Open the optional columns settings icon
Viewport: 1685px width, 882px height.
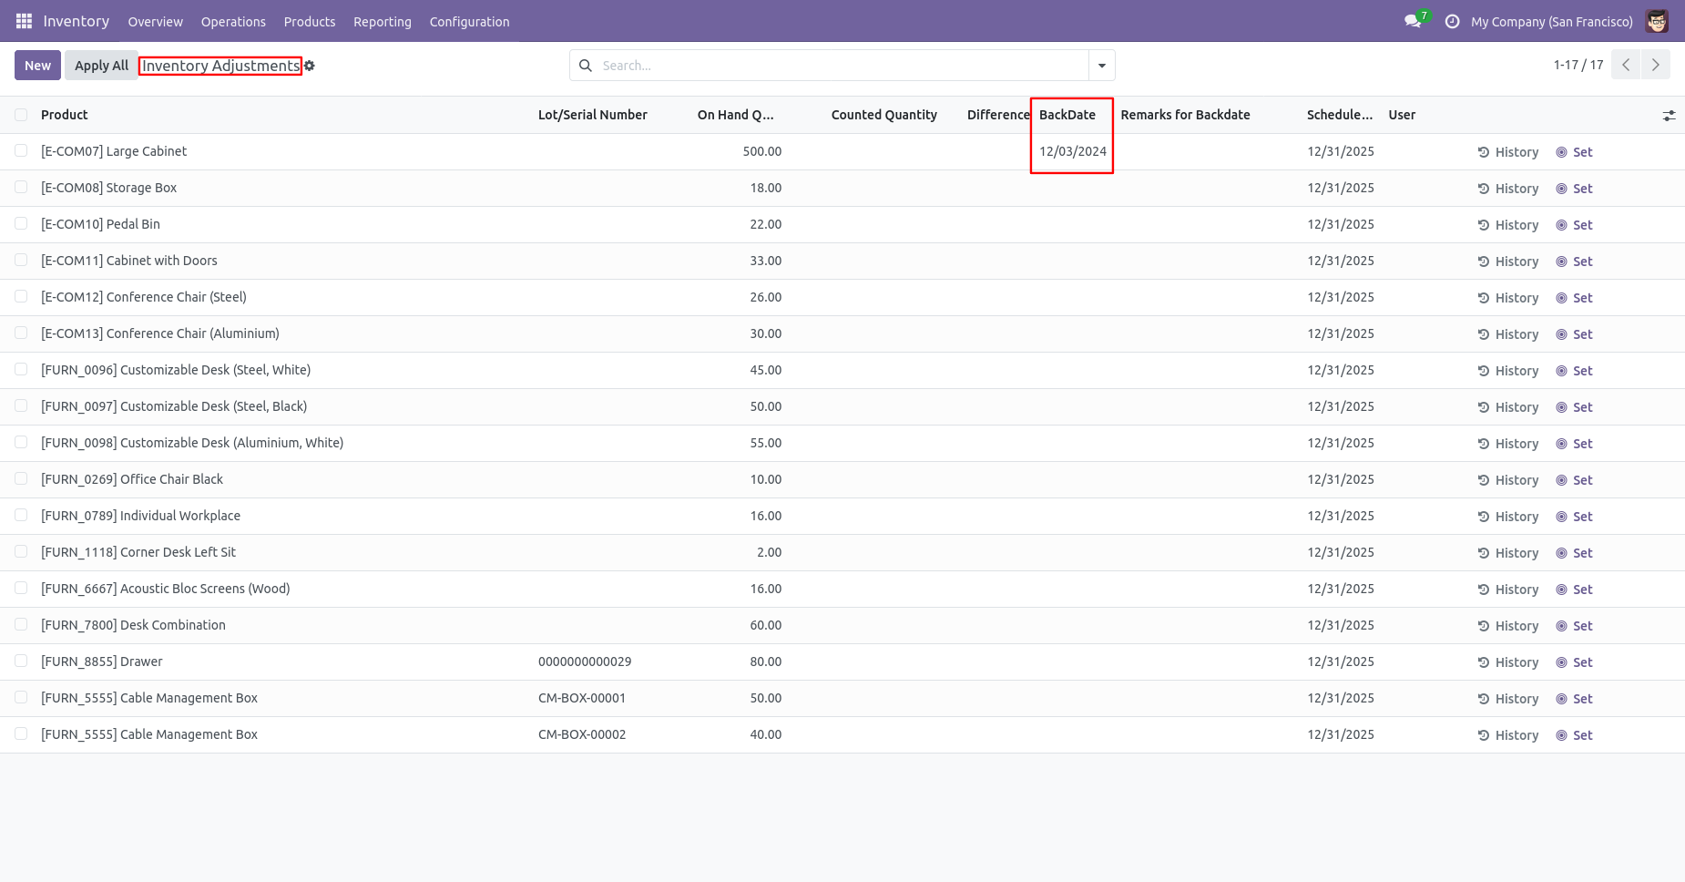pos(1669,116)
